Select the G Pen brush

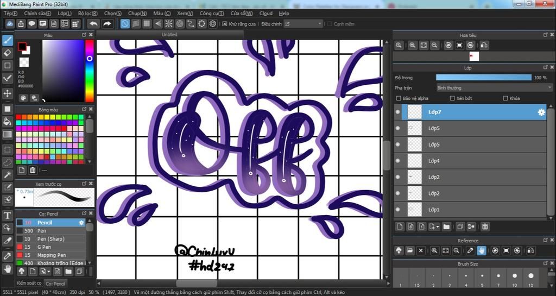[x=50, y=247]
